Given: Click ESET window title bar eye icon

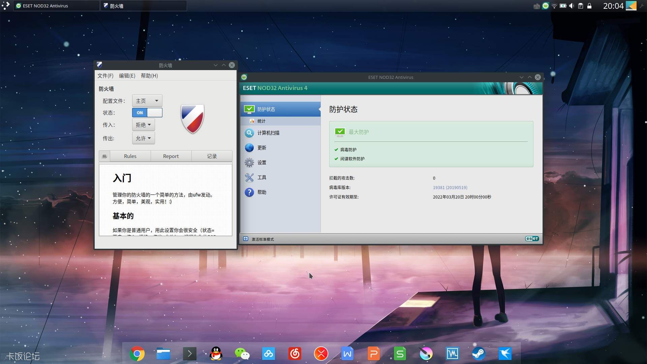Looking at the screenshot, I should pos(244,77).
